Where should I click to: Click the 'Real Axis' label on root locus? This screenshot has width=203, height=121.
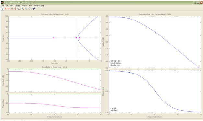tap(54, 63)
